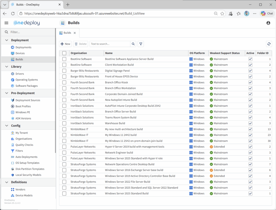This screenshot has width=276, height=210.
Task: Open Vendors under Definitions
Action: coord(20,190)
